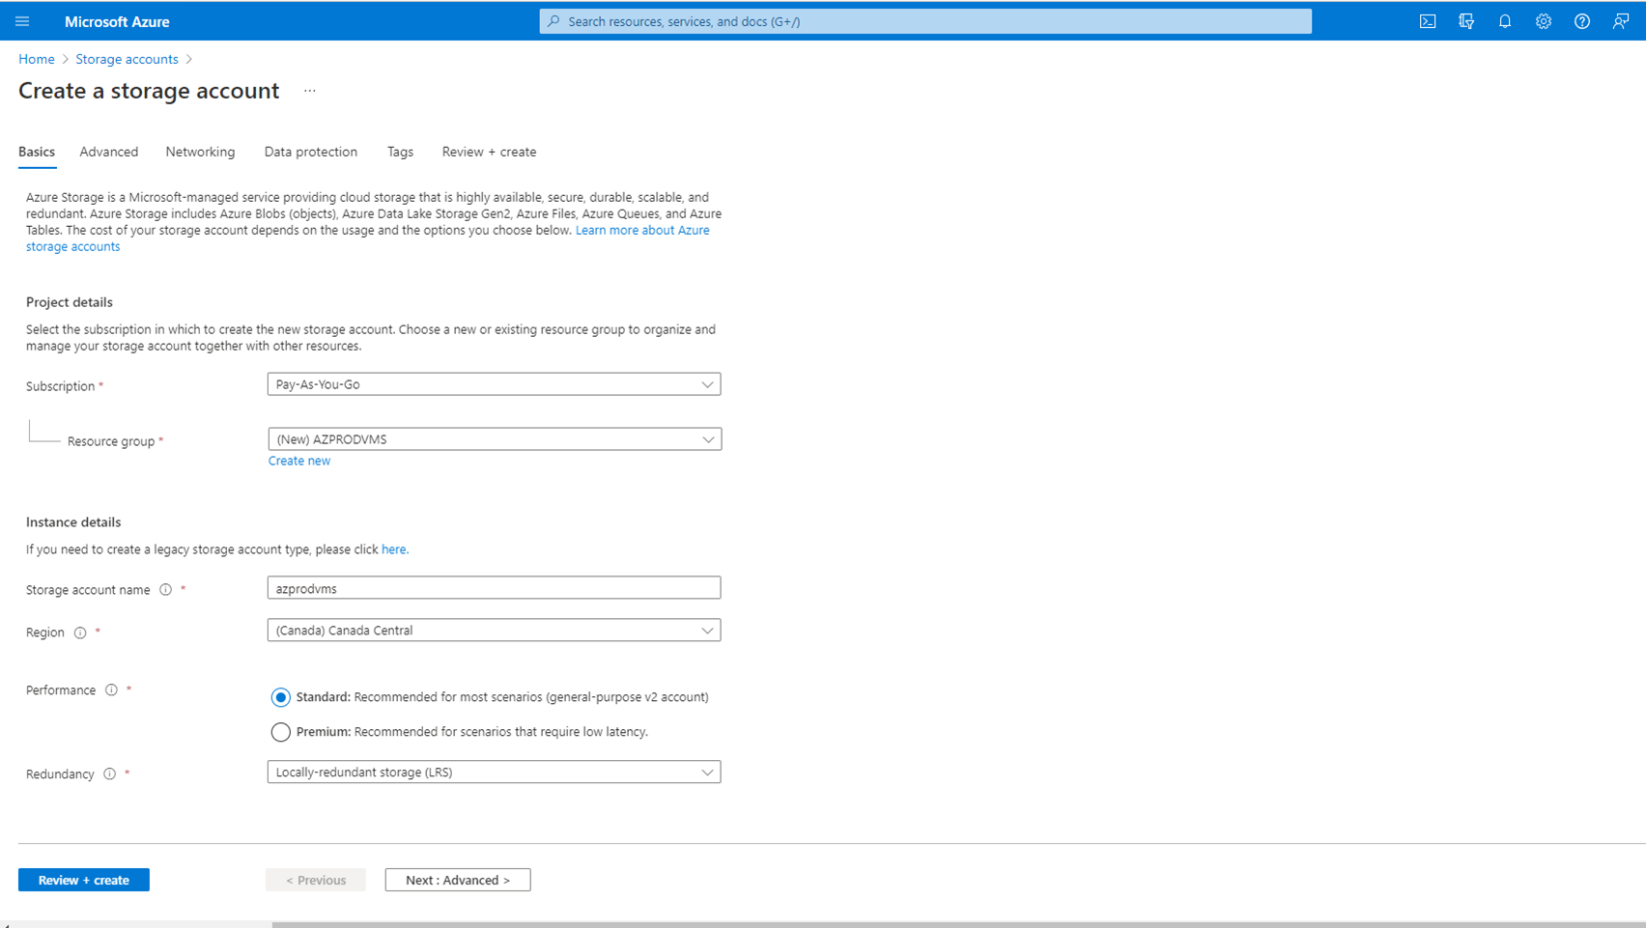The height and width of the screenshot is (928, 1646).
Task: Click the 'Instance details' heading
Action: (73, 522)
